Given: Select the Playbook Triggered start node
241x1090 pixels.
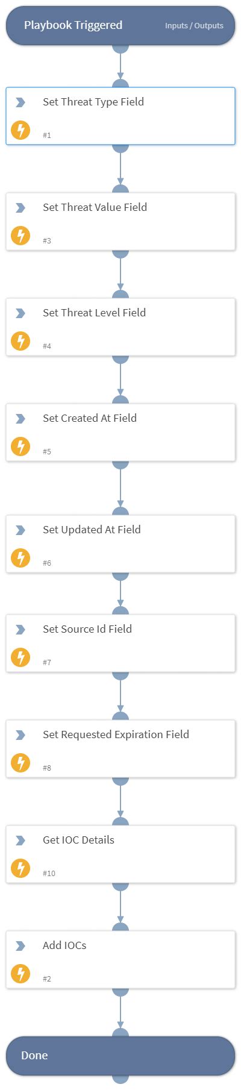Looking at the screenshot, I should [120, 26].
